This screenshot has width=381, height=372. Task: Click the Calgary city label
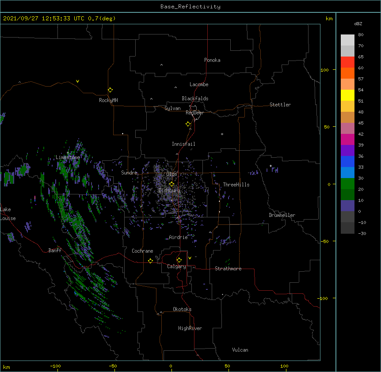pos(177,266)
